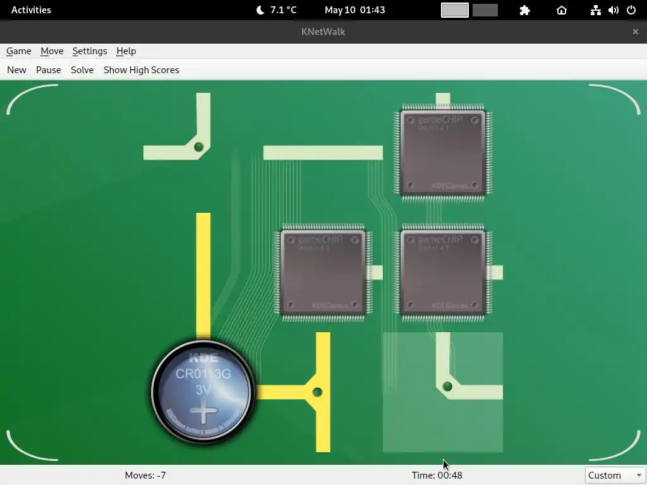The image size is (647, 485).
Task: Close the KNetWalk window
Action: pyautogui.click(x=636, y=32)
